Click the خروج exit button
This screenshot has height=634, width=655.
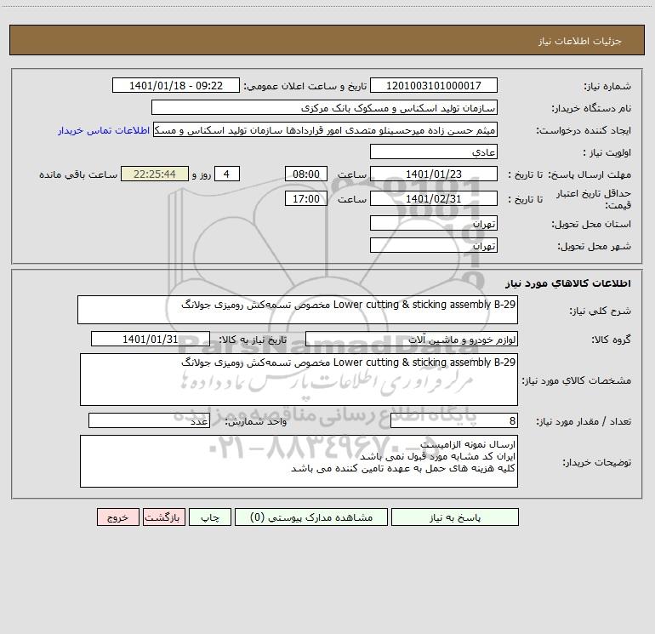click(117, 517)
